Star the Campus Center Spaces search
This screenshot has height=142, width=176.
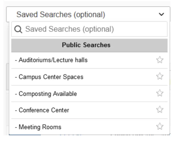[160, 77]
